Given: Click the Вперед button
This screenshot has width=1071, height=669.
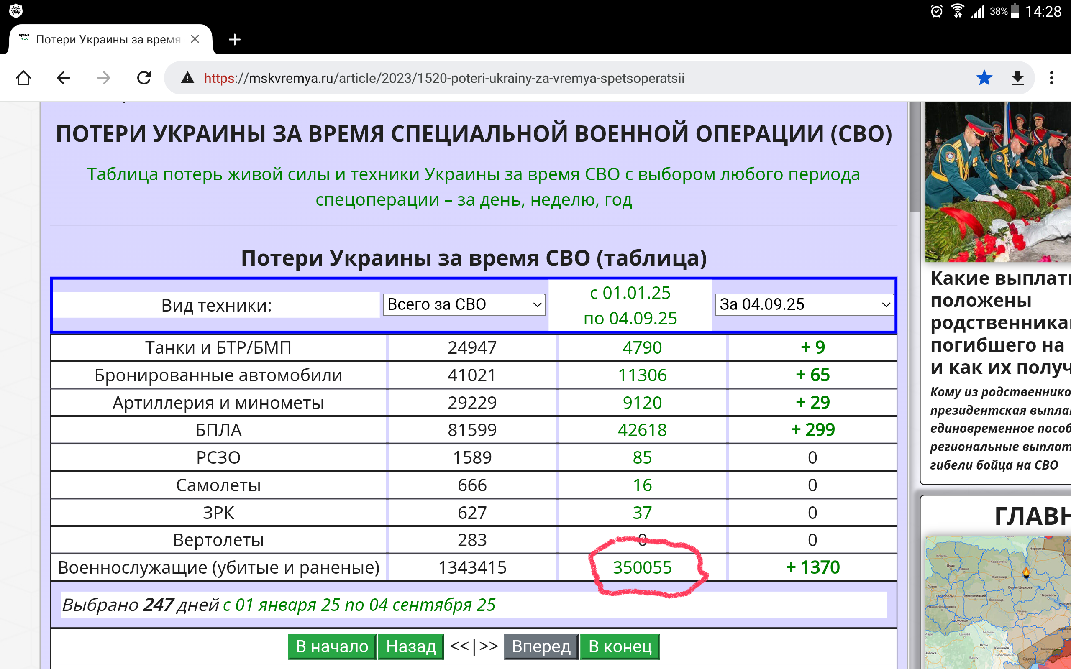Looking at the screenshot, I should [x=541, y=646].
